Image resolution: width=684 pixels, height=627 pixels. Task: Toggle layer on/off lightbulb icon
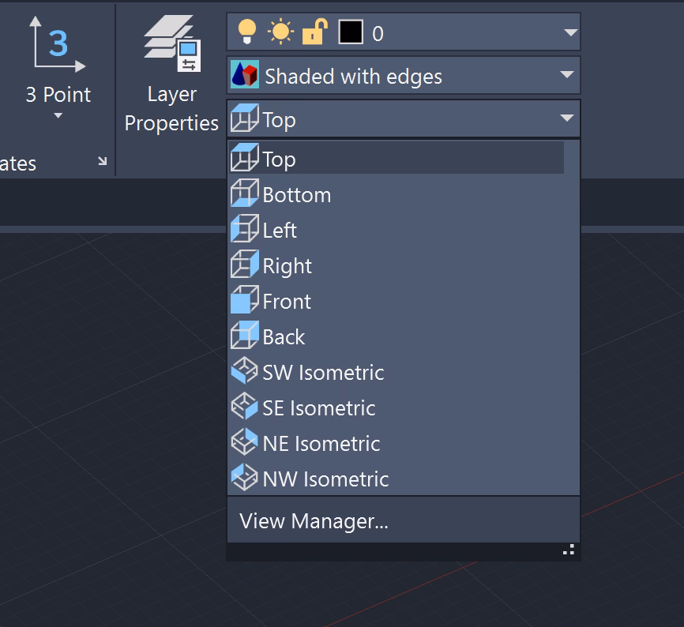click(x=247, y=32)
